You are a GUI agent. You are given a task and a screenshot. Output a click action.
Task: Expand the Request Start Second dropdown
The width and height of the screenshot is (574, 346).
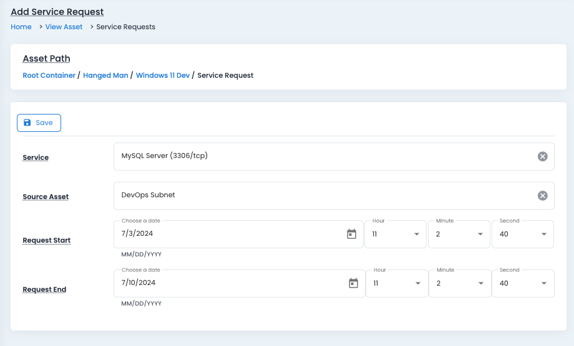(523, 234)
